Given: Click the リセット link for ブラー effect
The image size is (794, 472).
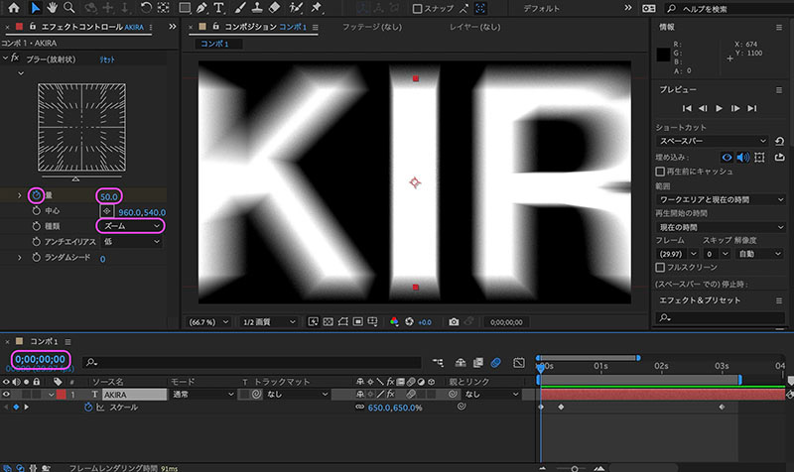Looking at the screenshot, I should (x=107, y=59).
